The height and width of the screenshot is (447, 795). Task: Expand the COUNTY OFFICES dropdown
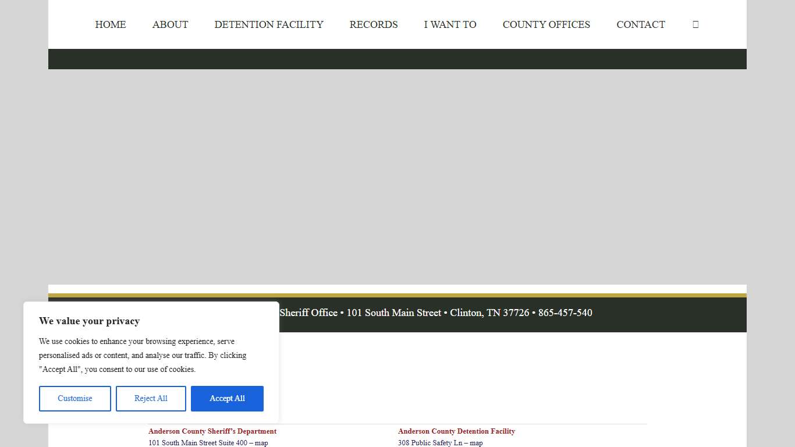click(x=546, y=24)
